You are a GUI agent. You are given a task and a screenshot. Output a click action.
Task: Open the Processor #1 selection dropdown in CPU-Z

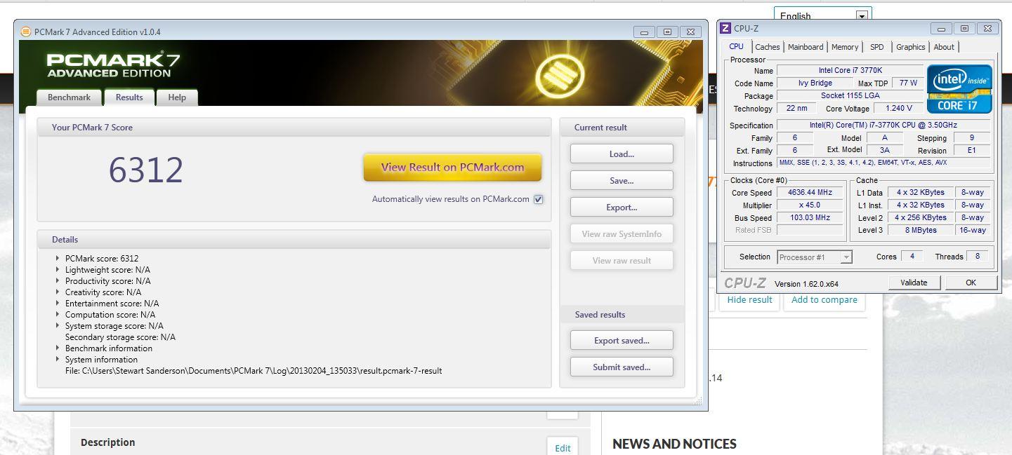coord(815,257)
